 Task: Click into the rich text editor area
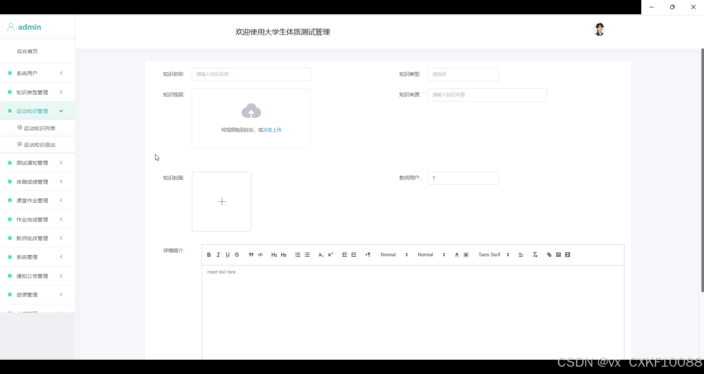(413, 312)
